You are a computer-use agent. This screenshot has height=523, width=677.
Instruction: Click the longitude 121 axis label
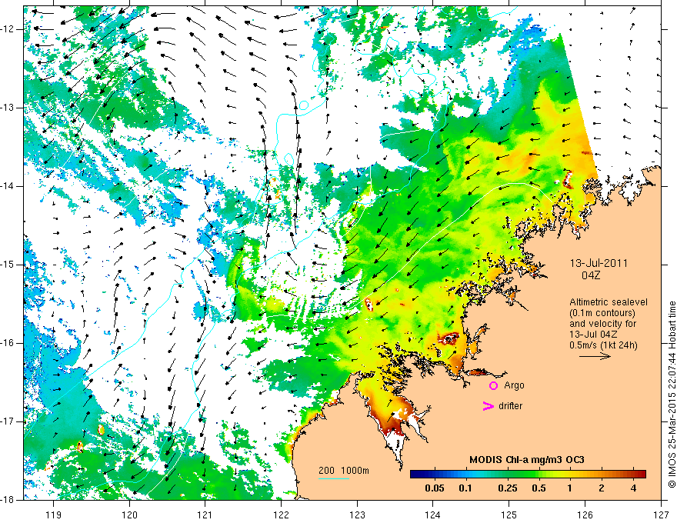tap(205, 515)
